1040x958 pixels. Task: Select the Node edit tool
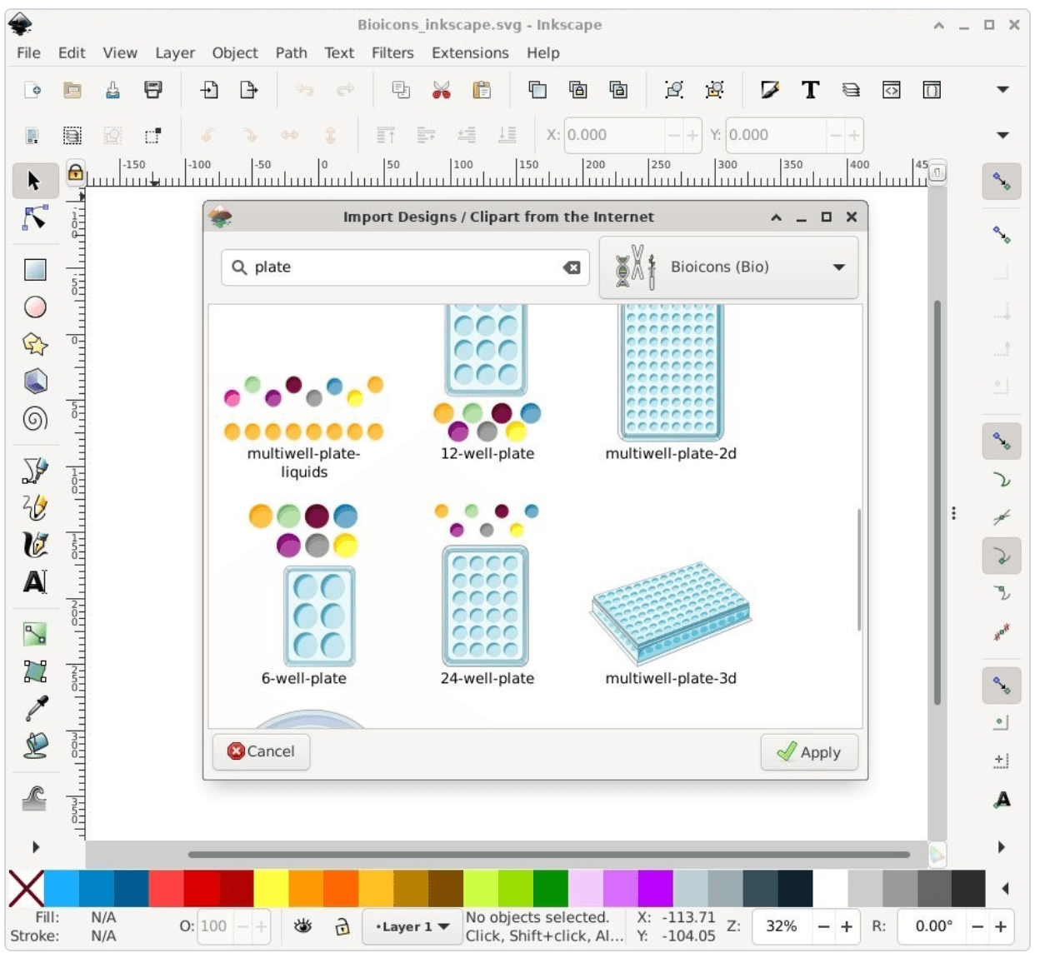click(35, 218)
